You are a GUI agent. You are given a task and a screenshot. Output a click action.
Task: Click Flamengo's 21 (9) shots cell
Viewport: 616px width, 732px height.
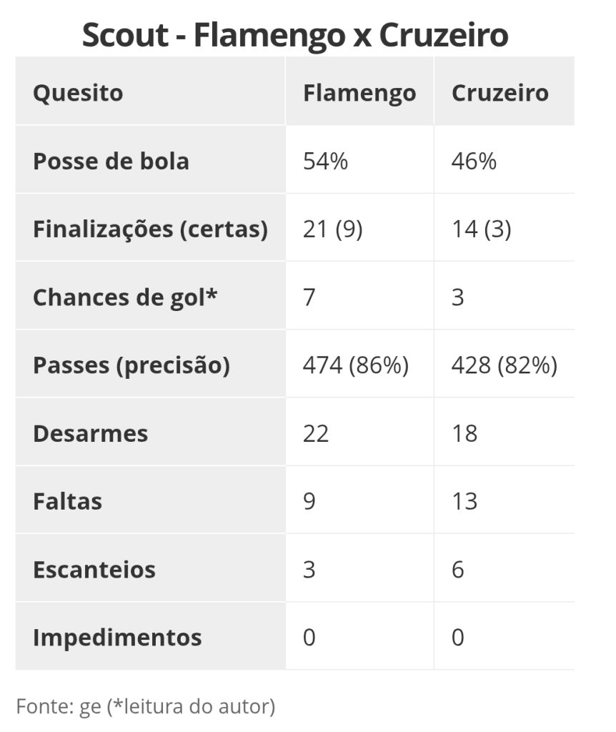point(333,229)
